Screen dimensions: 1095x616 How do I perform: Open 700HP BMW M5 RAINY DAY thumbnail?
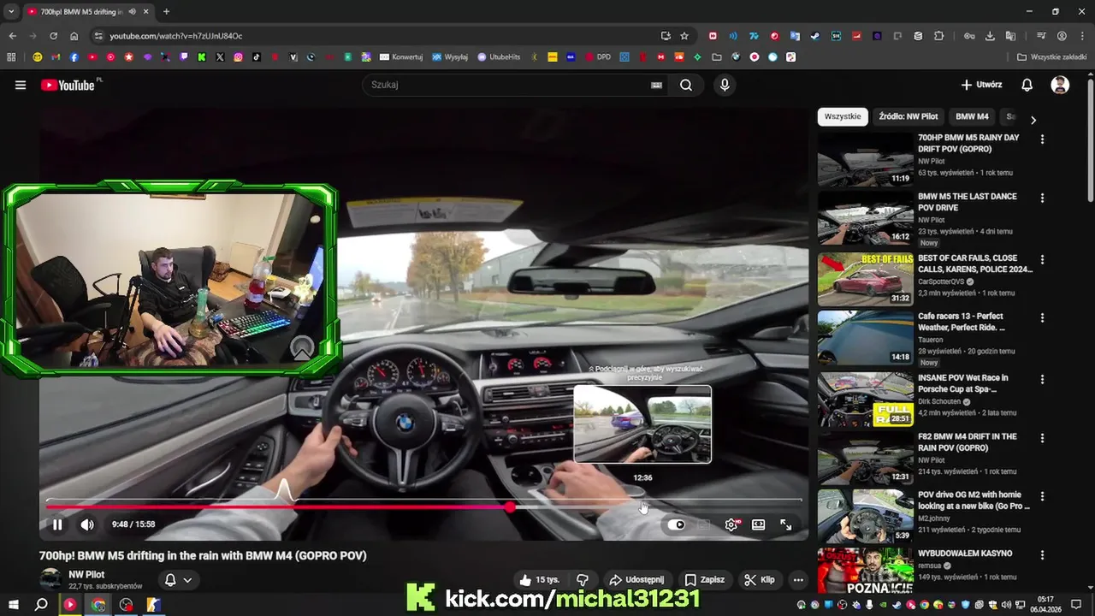865,159
